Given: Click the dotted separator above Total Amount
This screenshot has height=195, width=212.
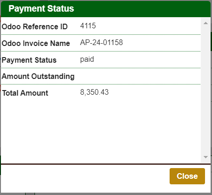Looking at the screenshot, I should tap(101, 84).
